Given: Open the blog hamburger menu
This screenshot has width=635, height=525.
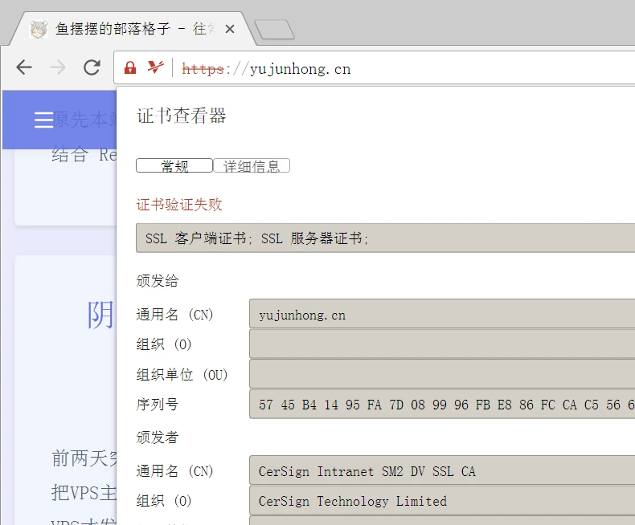Looking at the screenshot, I should pyautogui.click(x=43, y=120).
